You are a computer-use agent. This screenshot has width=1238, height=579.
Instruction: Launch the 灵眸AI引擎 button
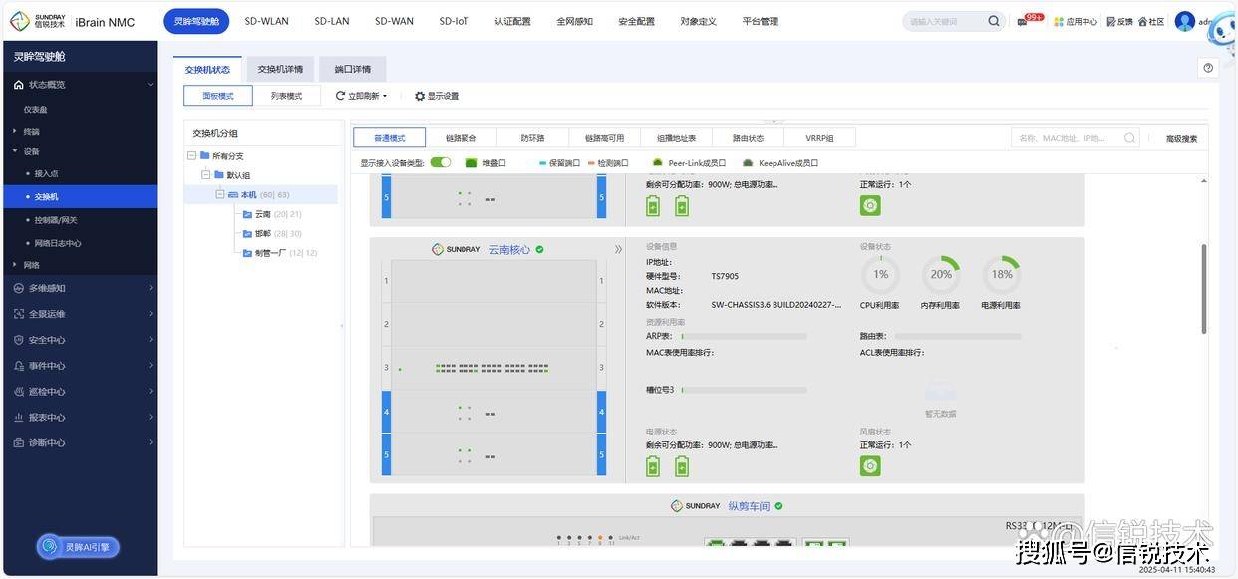[79, 547]
